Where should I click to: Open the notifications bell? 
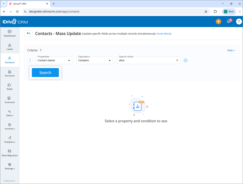pos(228,21)
